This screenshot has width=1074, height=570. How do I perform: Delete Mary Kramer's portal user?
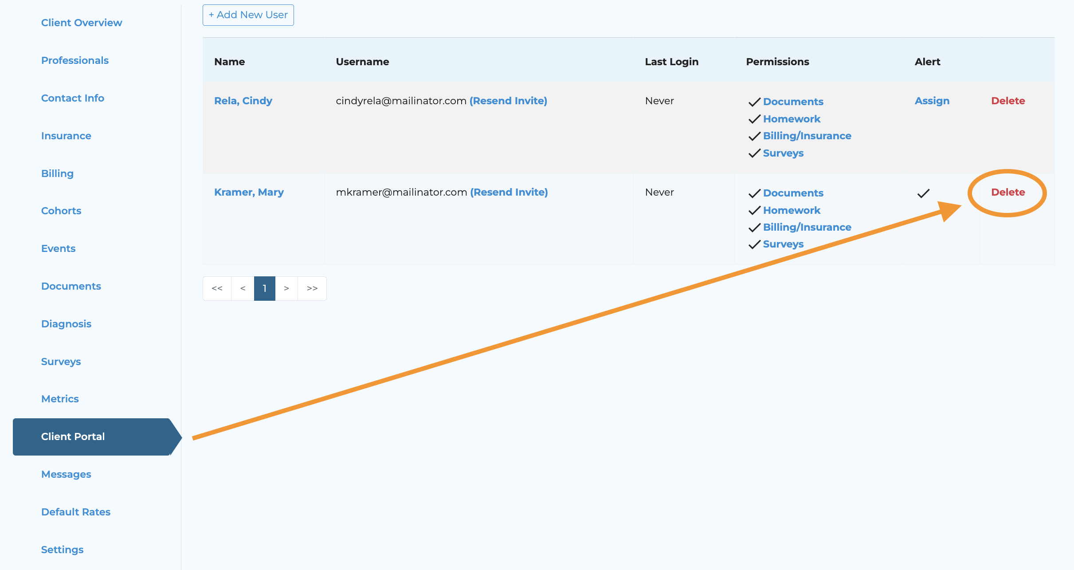(1007, 192)
